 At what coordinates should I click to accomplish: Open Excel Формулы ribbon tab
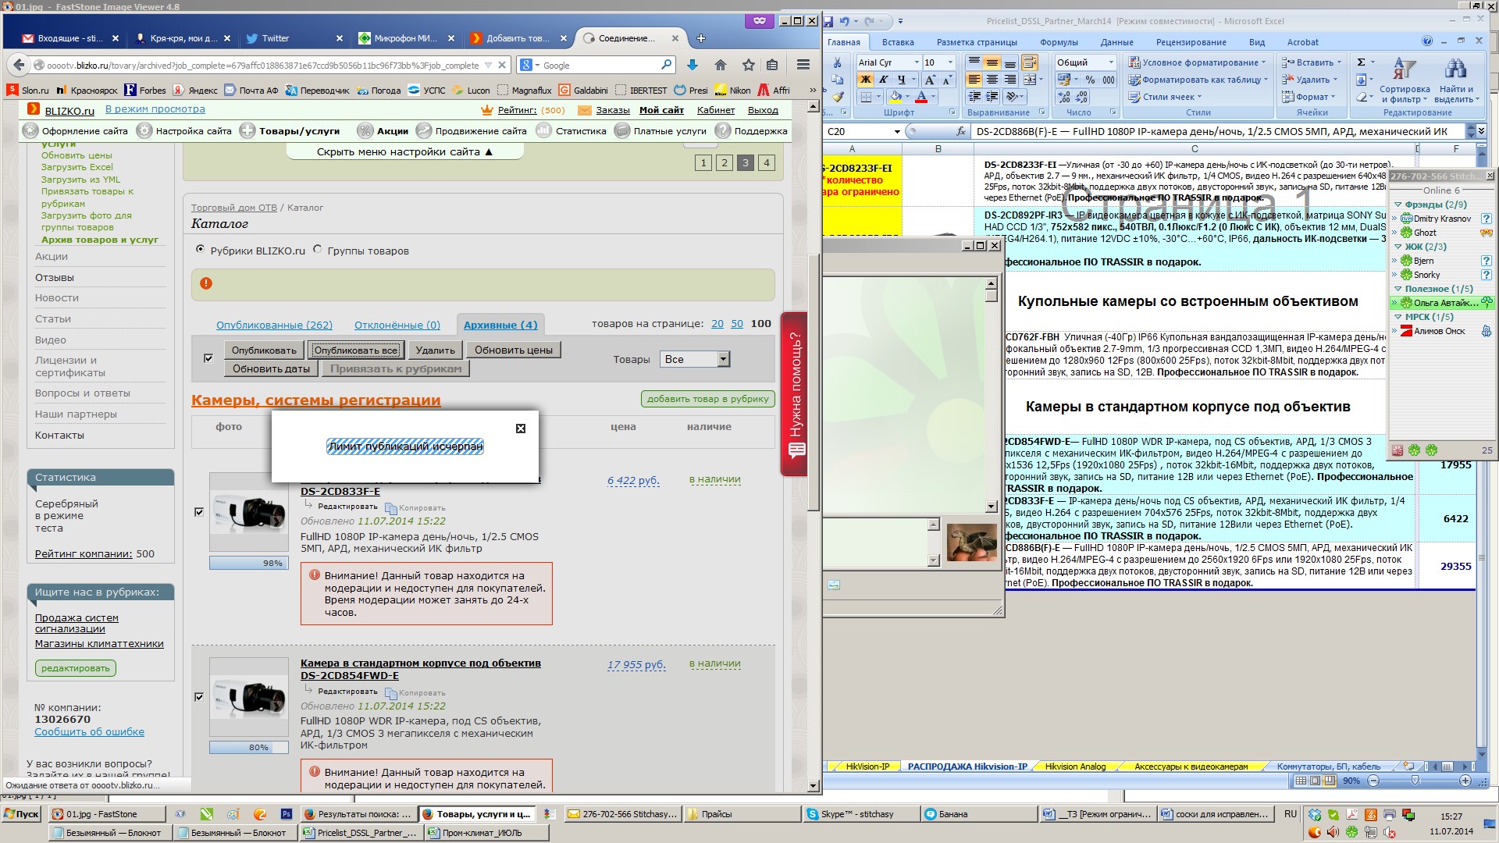1059,42
